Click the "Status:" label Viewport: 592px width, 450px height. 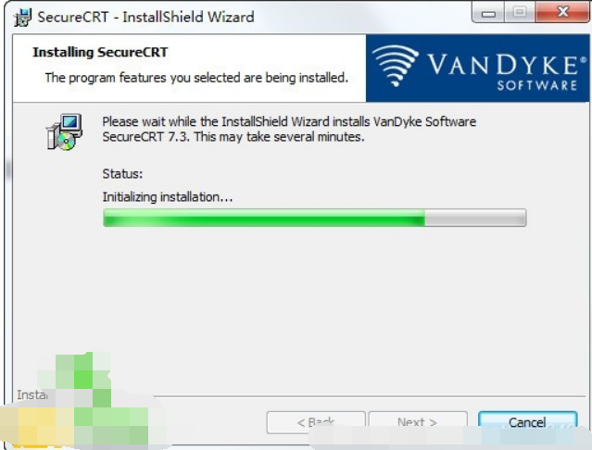122,174
